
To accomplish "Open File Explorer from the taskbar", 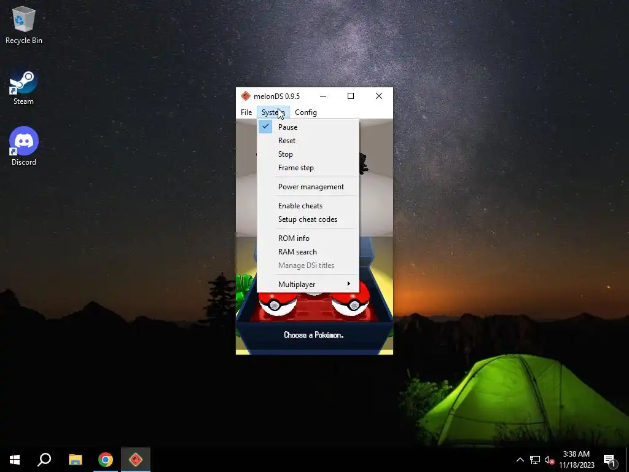I will click(75, 460).
